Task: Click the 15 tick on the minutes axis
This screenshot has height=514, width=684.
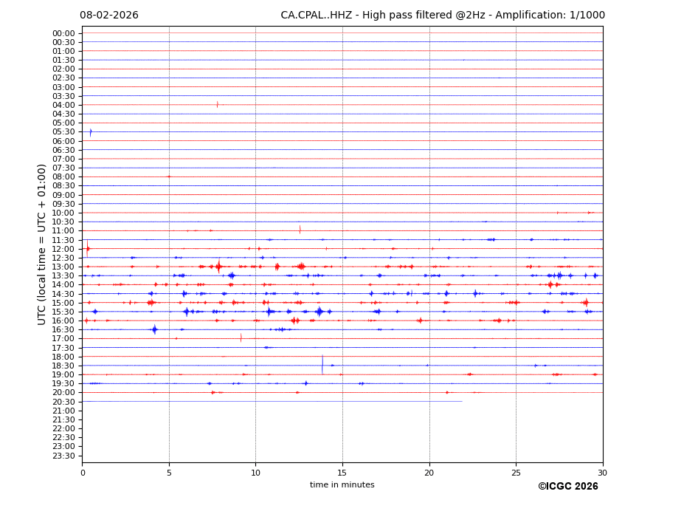Action: pyautogui.click(x=342, y=473)
